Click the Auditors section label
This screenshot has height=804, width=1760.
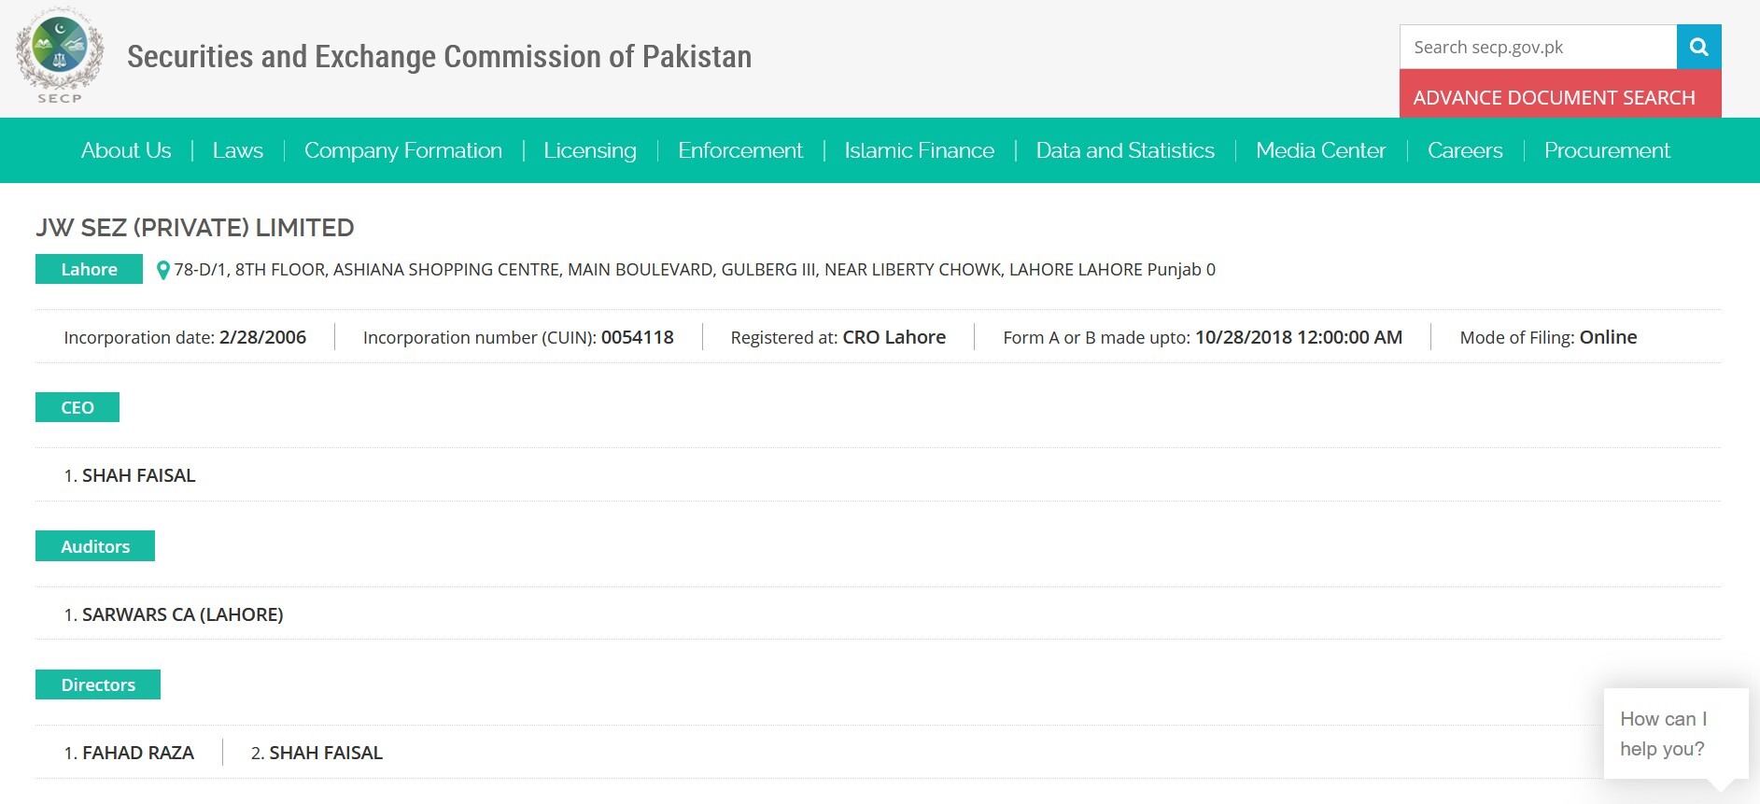tap(95, 546)
